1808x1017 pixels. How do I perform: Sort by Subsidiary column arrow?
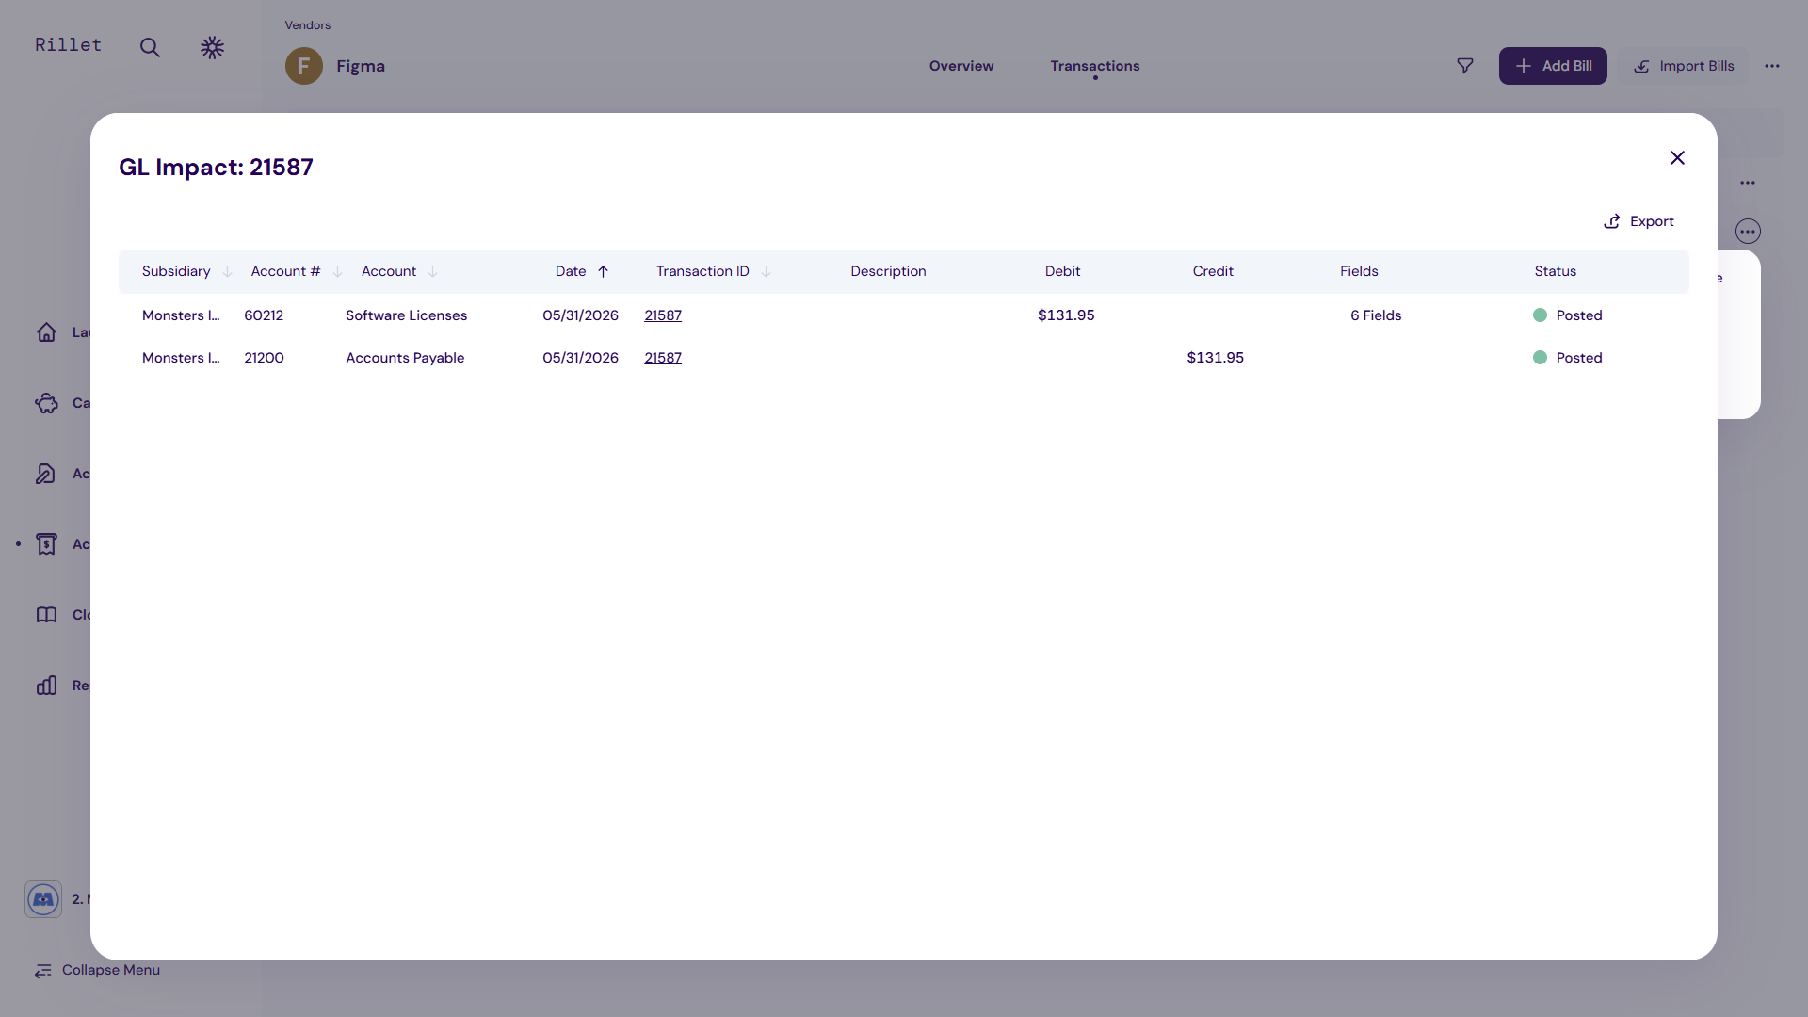pos(227,272)
